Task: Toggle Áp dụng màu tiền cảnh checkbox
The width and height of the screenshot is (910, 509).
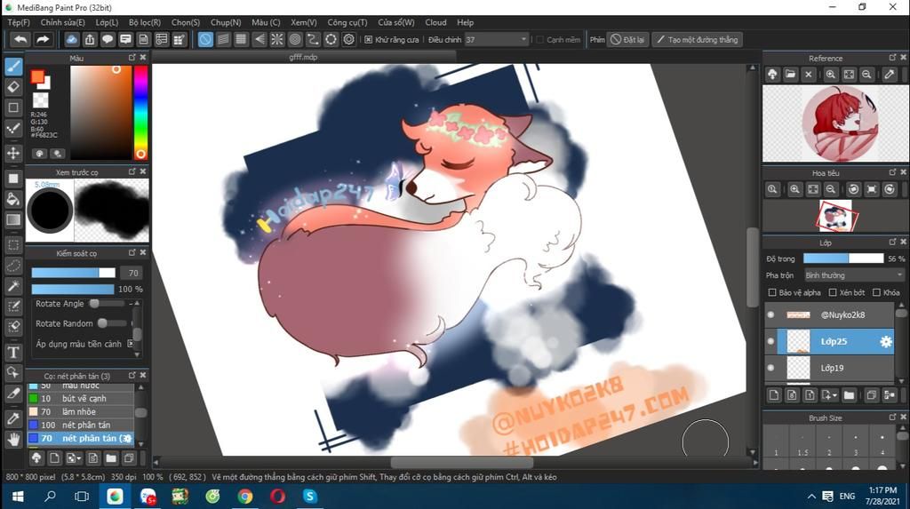Action: [x=130, y=344]
